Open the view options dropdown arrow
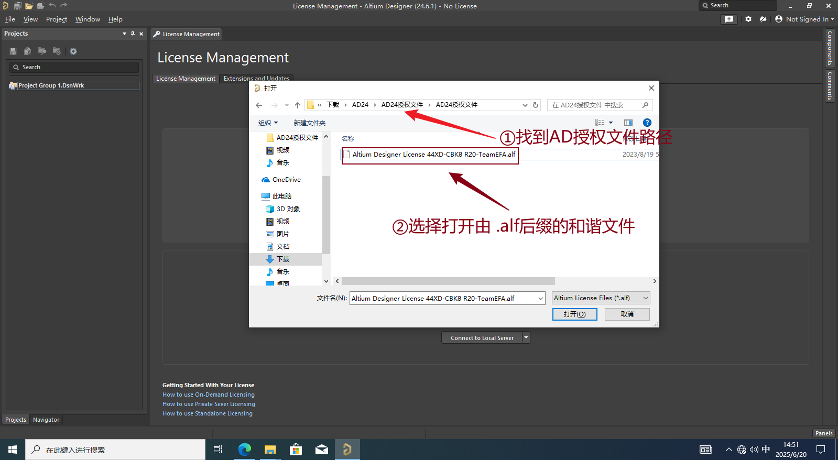This screenshot has width=838, height=460. (x=611, y=123)
